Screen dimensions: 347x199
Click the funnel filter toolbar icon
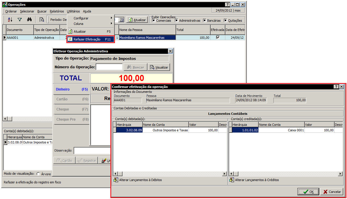click(20, 20)
